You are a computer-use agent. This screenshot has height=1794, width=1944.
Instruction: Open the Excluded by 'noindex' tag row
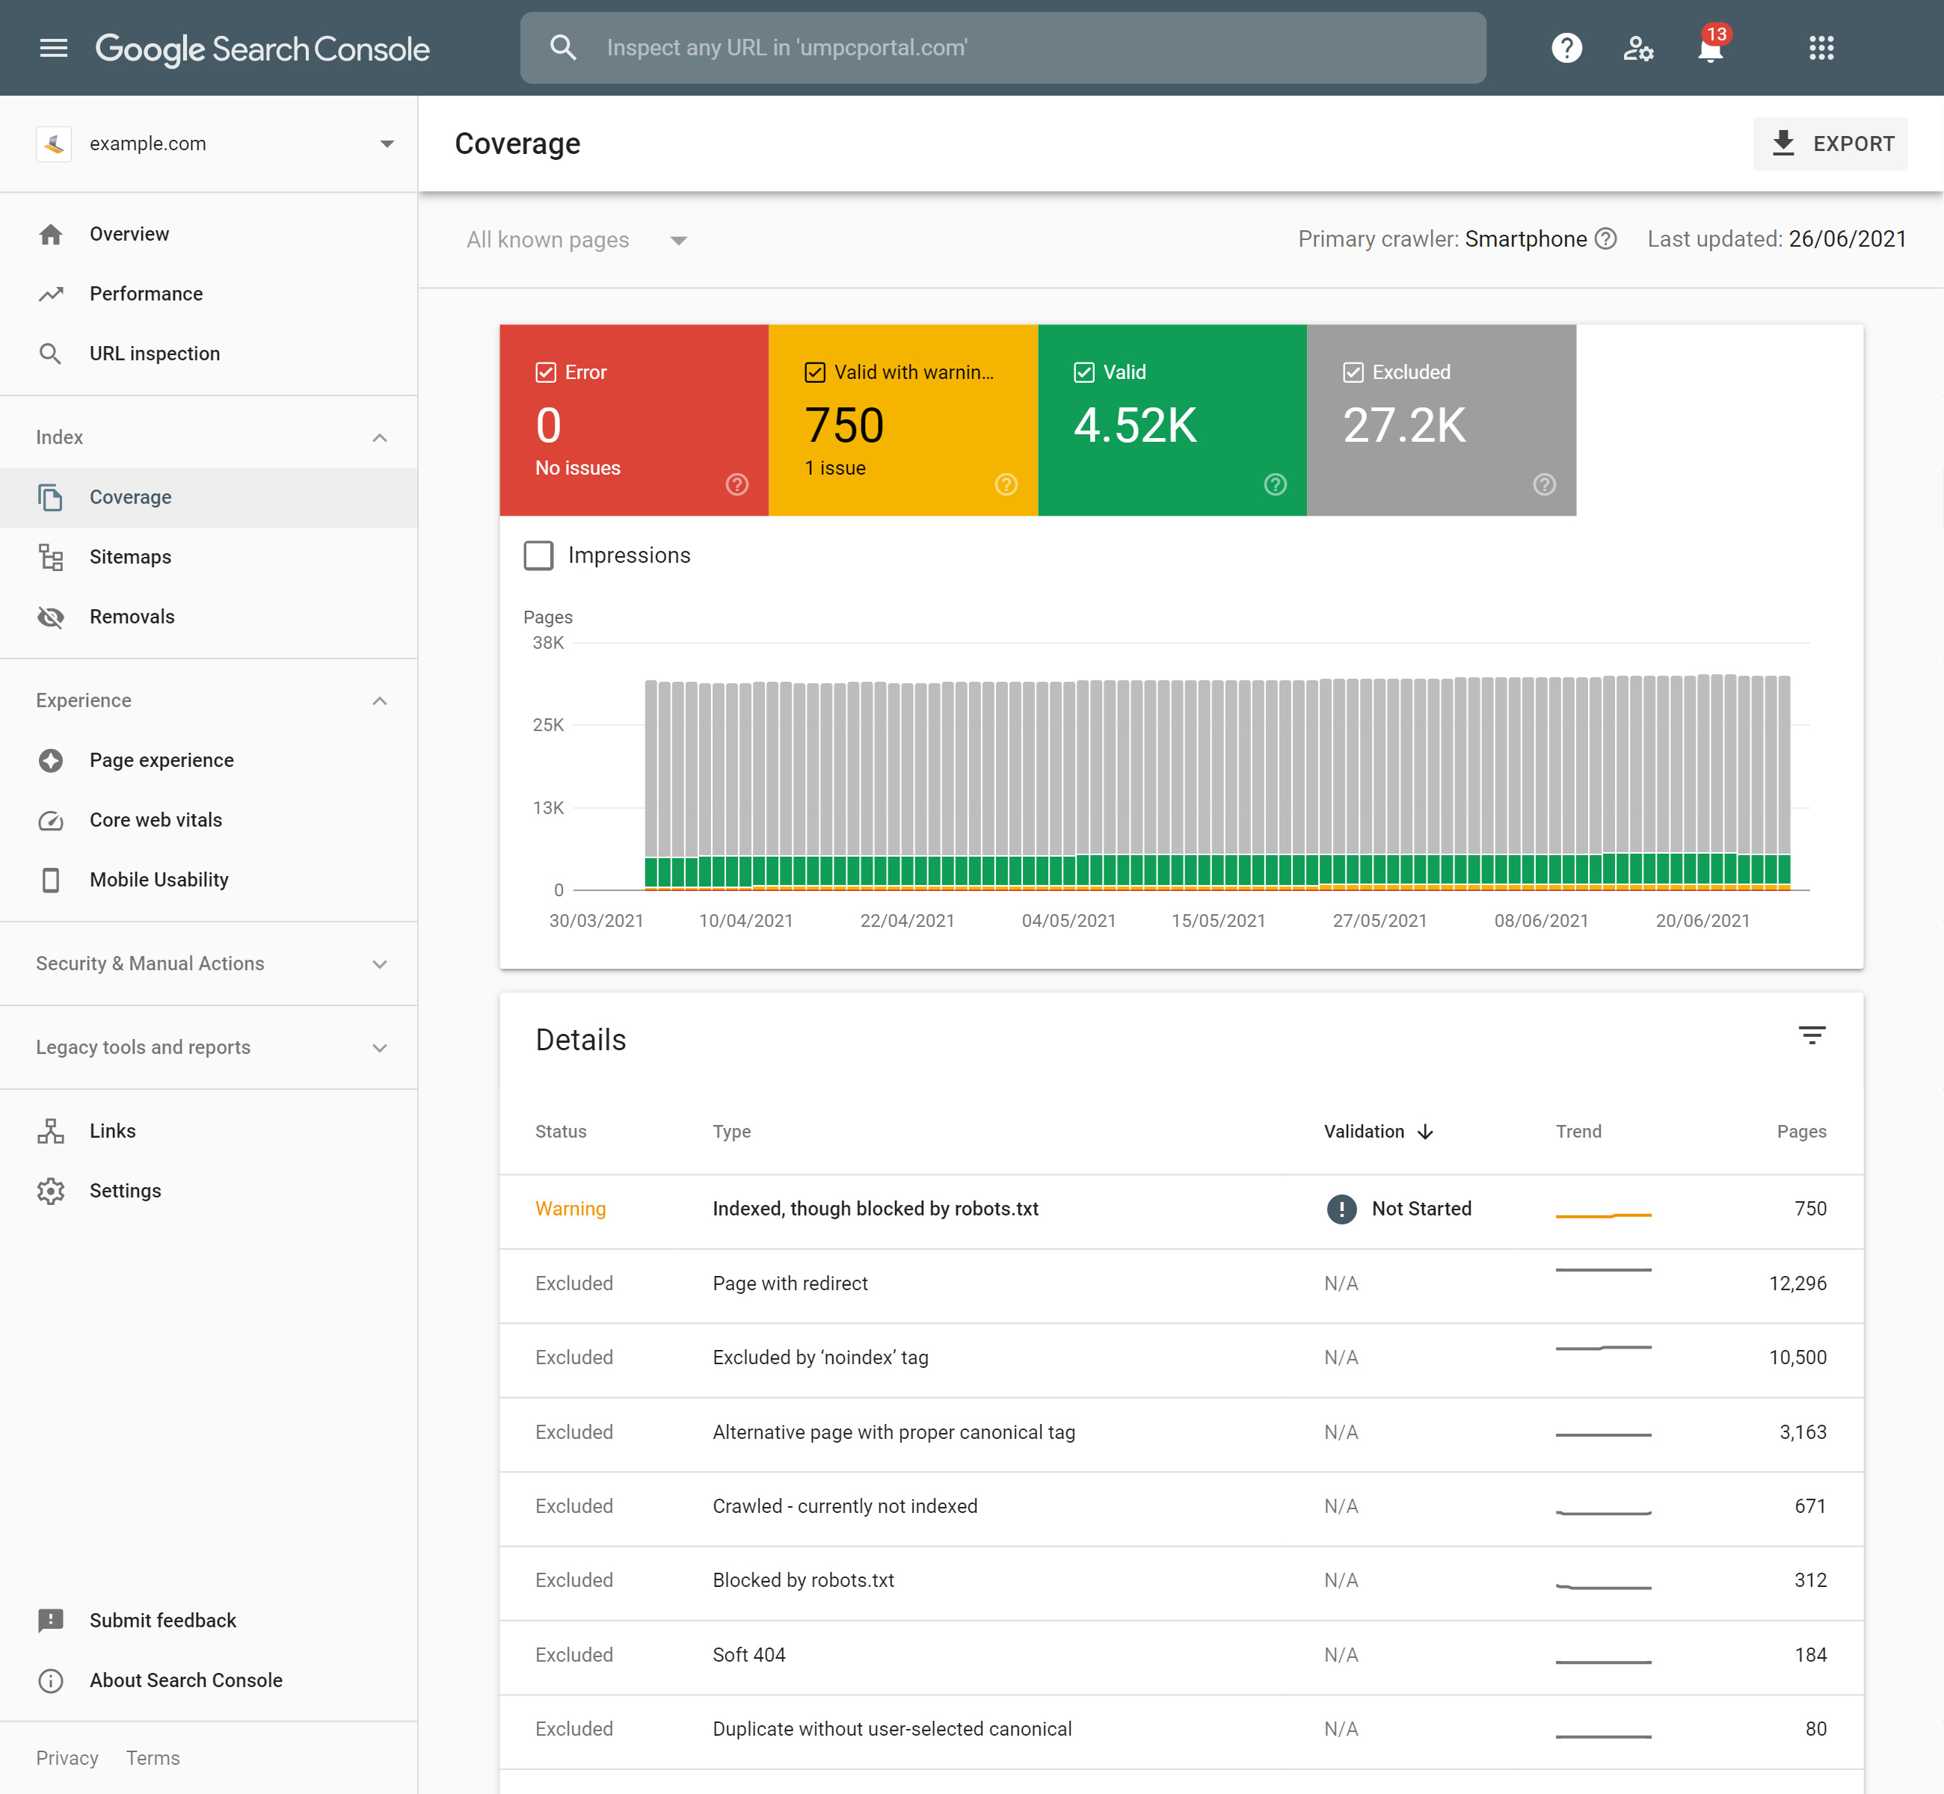pos(1181,1358)
